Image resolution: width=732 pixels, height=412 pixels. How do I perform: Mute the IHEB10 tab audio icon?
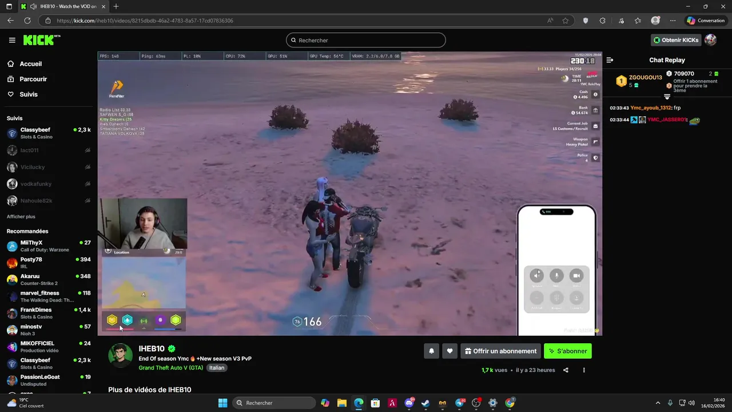coord(33,6)
